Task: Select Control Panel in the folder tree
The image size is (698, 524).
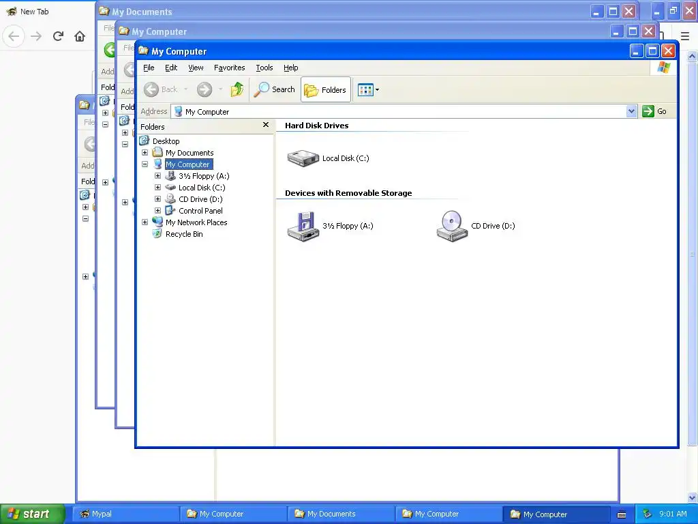Action: [200, 211]
